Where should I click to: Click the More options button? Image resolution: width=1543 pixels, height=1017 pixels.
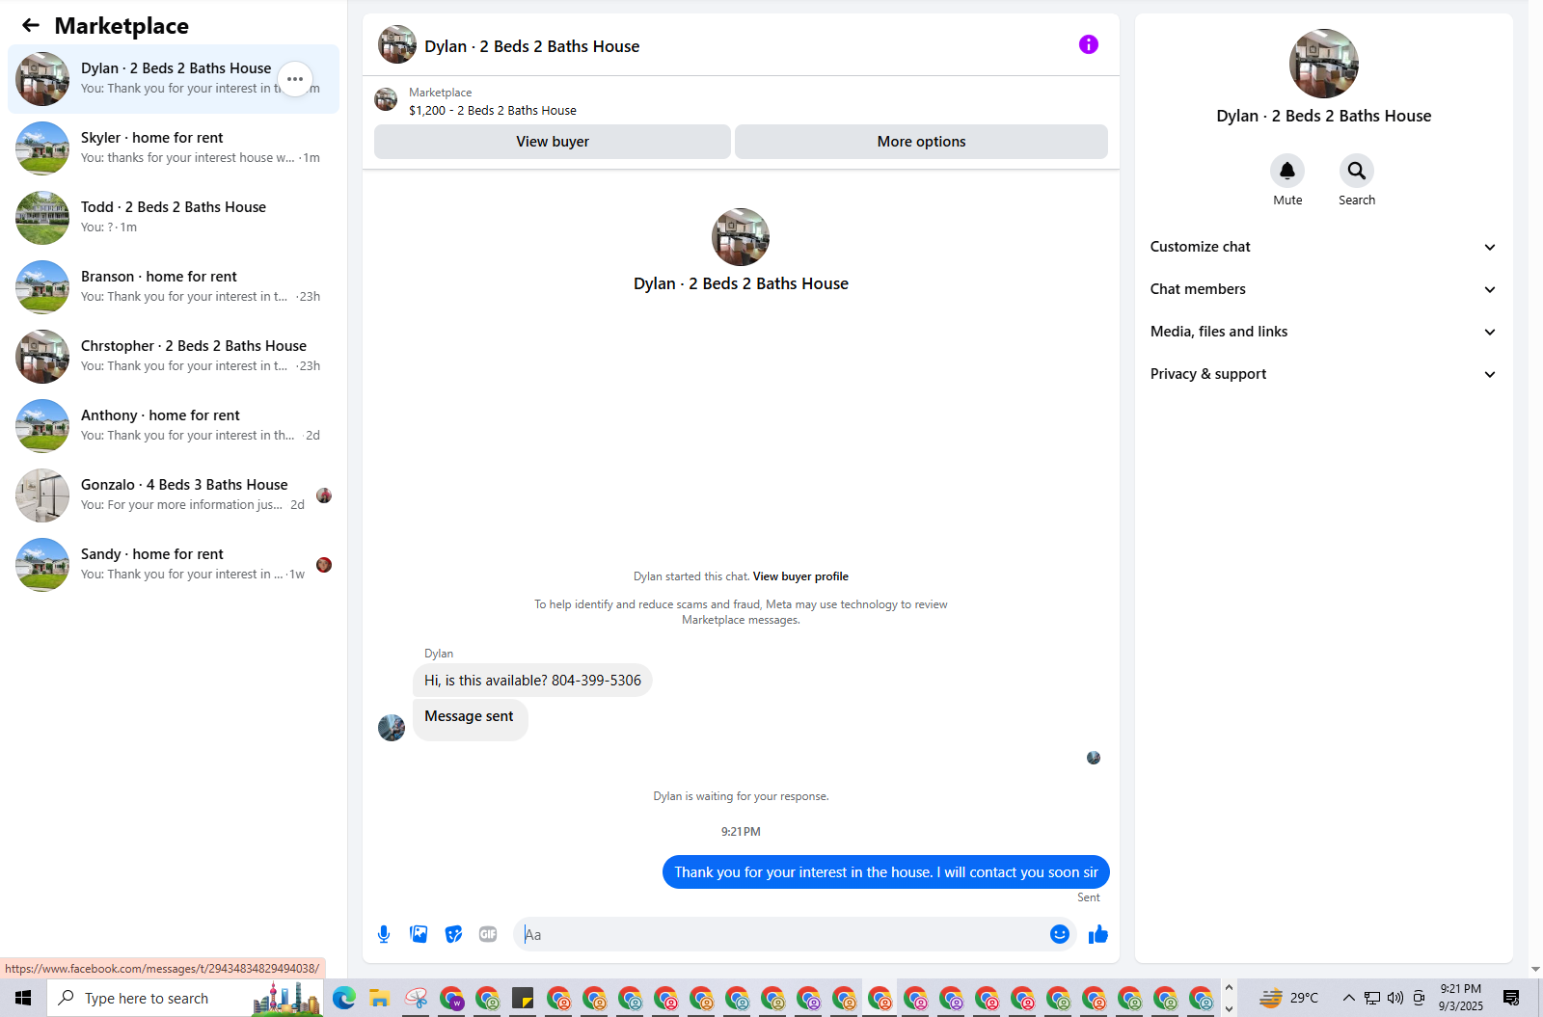(921, 142)
